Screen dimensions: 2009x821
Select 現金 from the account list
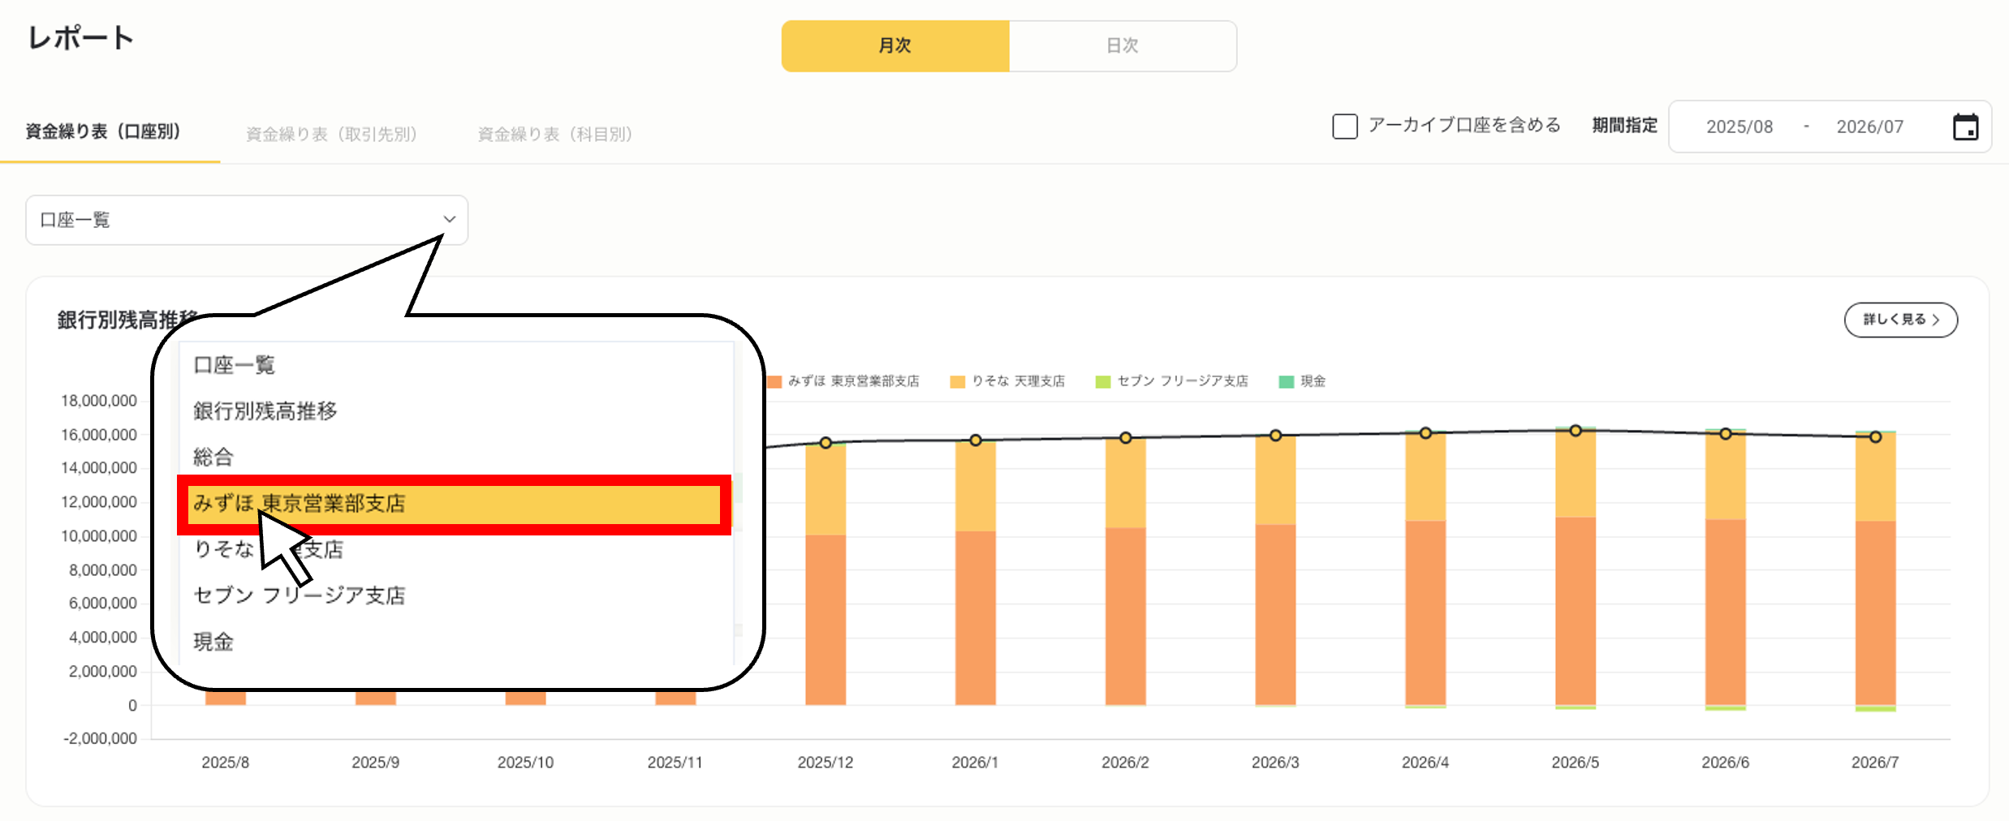[x=213, y=642]
